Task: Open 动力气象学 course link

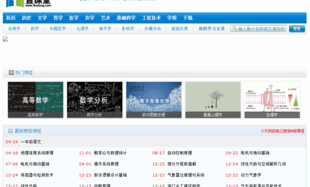Action: [x=251, y=175]
